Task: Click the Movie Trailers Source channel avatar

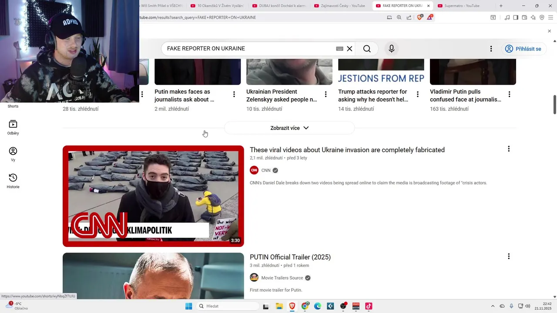Action: click(x=254, y=278)
